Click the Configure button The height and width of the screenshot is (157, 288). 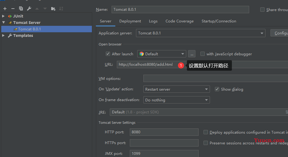pyautogui.click(x=279, y=33)
